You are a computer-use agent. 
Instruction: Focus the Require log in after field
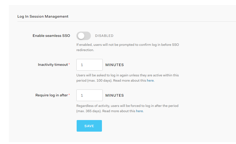[90, 95]
